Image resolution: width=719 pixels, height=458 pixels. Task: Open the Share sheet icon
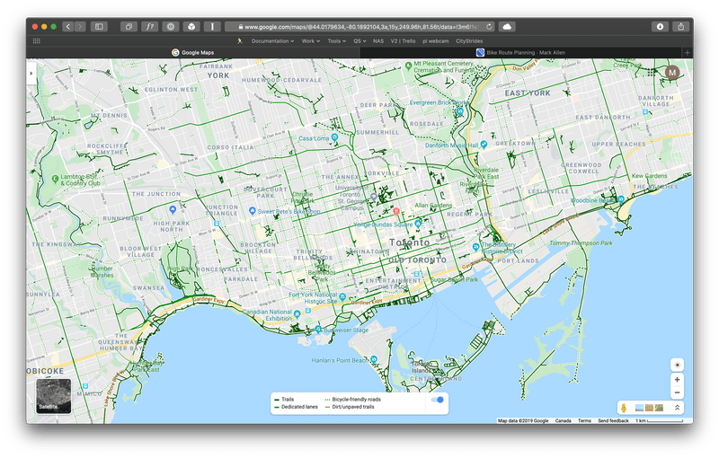click(x=681, y=27)
